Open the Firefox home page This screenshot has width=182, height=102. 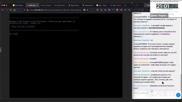[x=15, y=10]
